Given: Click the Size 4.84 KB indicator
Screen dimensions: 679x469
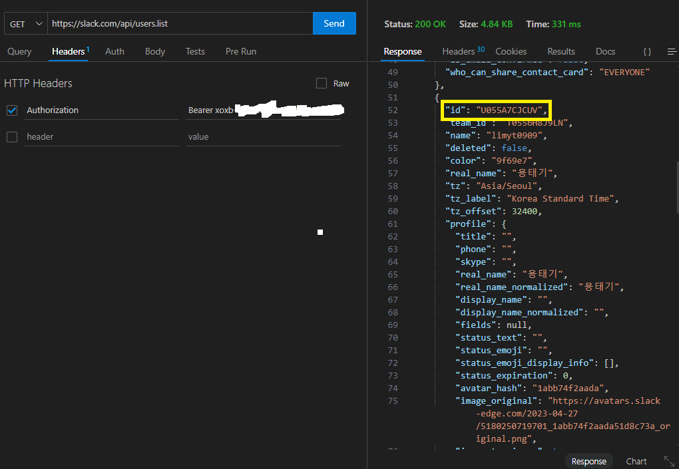Looking at the screenshot, I should point(486,24).
